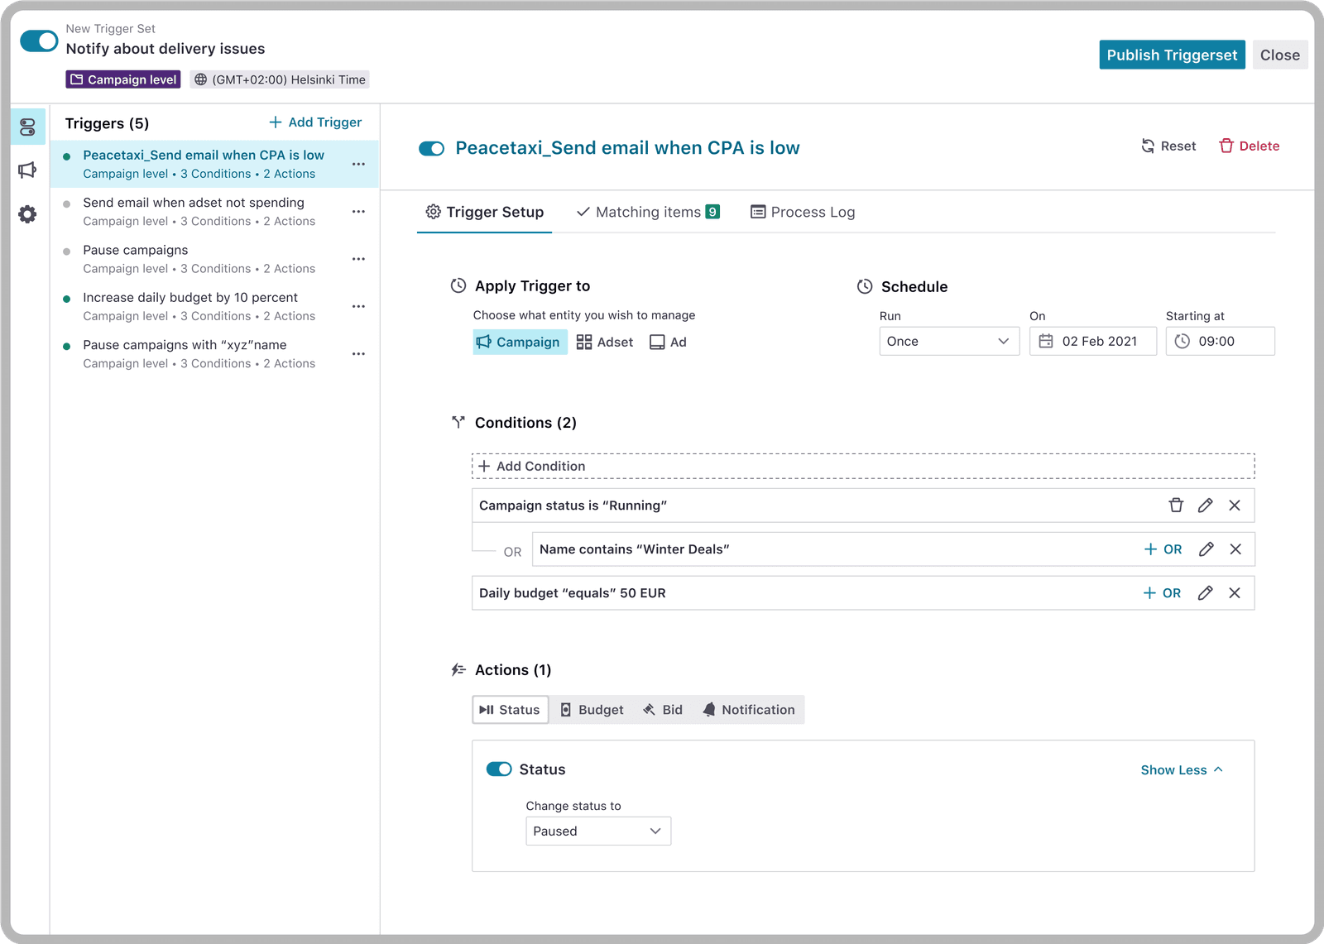Select the Bid action tab
Screen dimensions: 1324x944
[663, 710]
